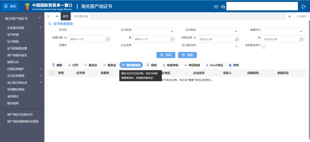The image size is (310, 142).
Task: Open the 进口国/地区 dropdown
Action: (218, 47)
